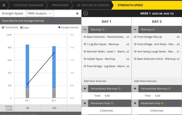182x115 pixels.
Task: Click the sync icon beside Day 2 Warmup
Action: tap(154, 29)
